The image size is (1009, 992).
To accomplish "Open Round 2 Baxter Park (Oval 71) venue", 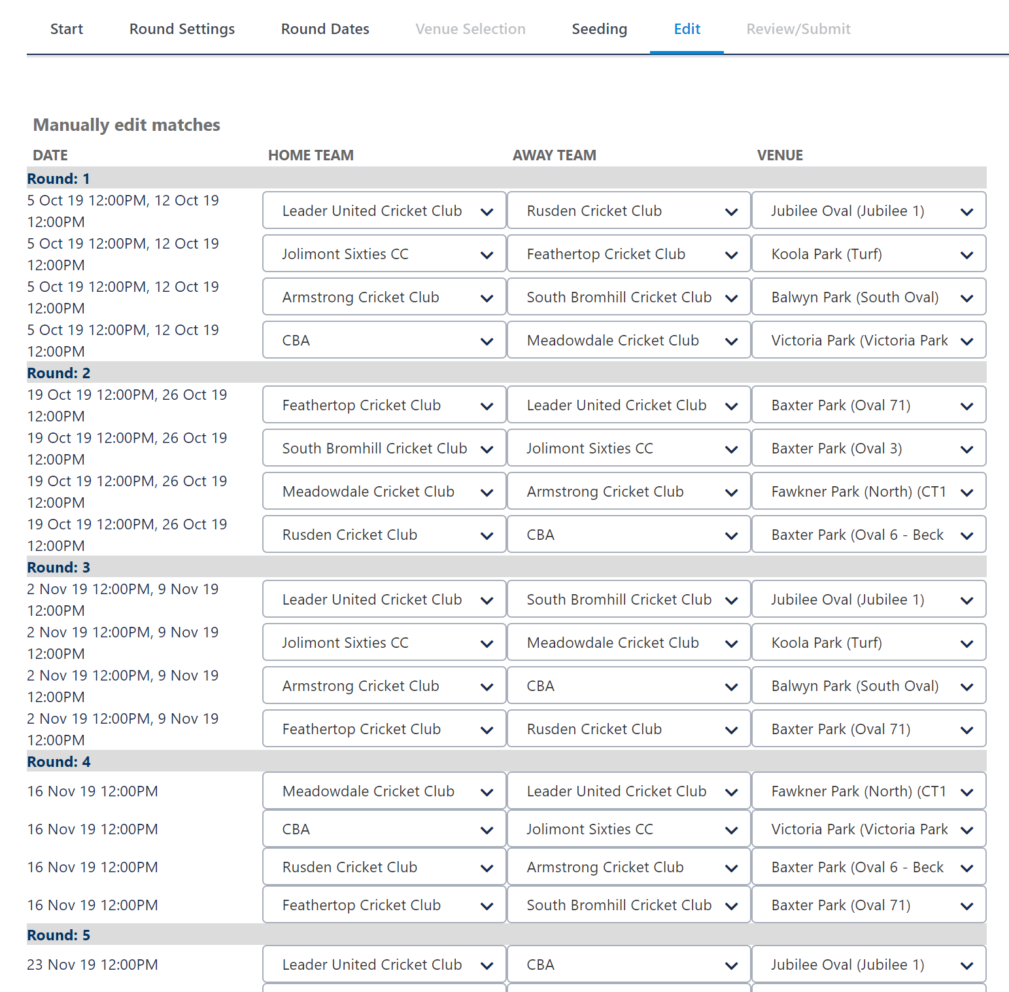I will tap(869, 404).
